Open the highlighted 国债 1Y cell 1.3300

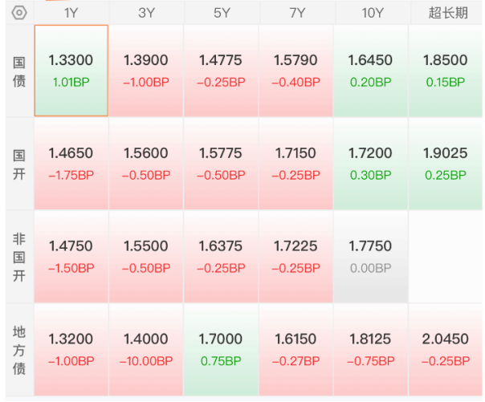(71, 71)
